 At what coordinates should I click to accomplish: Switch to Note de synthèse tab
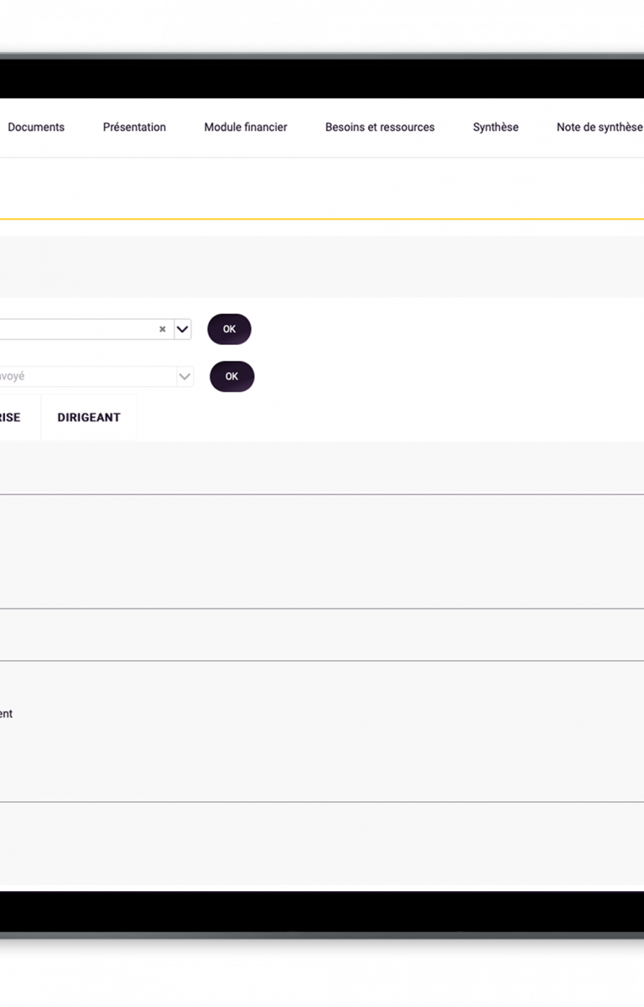(x=600, y=128)
